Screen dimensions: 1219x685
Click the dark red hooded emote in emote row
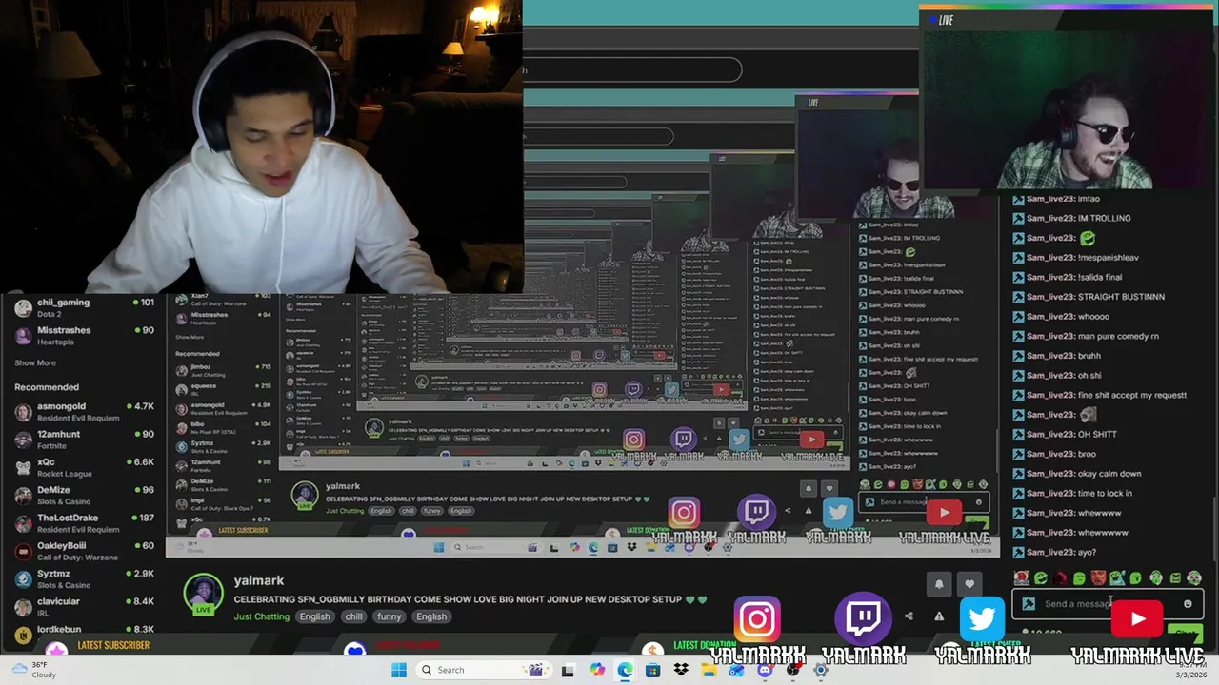1060,577
